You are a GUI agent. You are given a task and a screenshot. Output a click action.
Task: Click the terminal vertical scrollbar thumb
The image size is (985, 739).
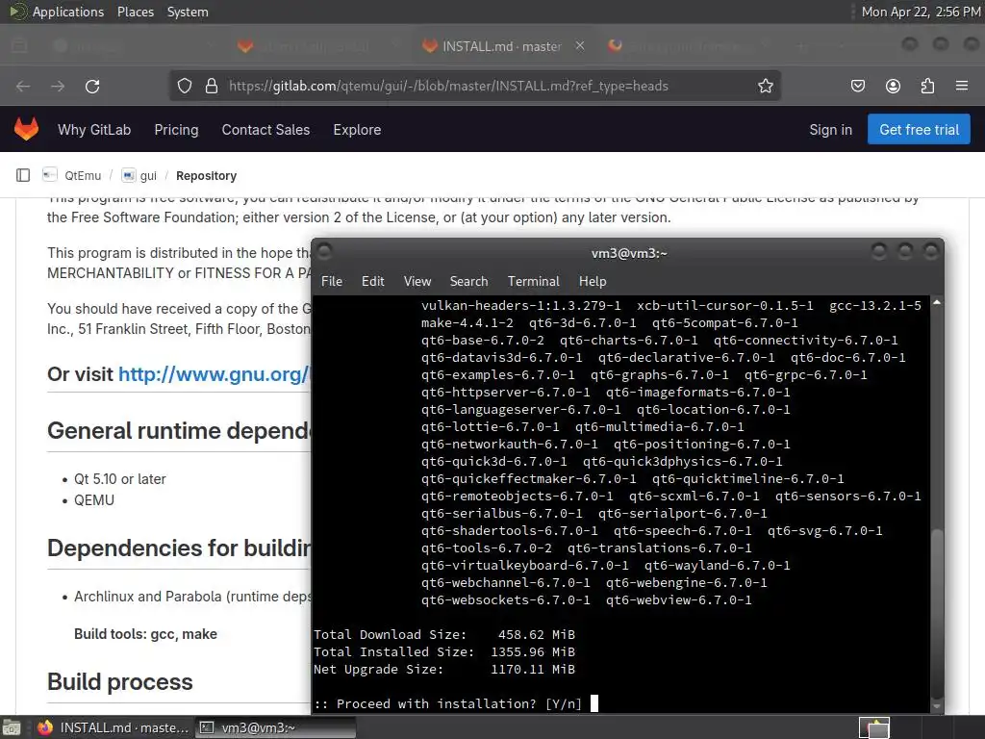click(937, 615)
